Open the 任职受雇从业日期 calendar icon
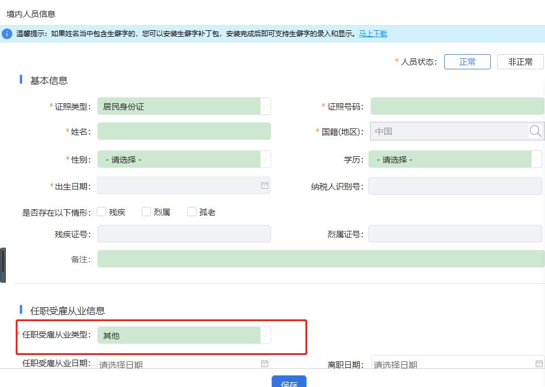Screen dimensions: 545x387 point(263,363)
